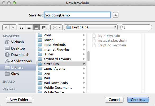Image resolution: width=155 pixels, height=106 pixels.
Task: Grab second column resize handle
Action: coord(143,91)
